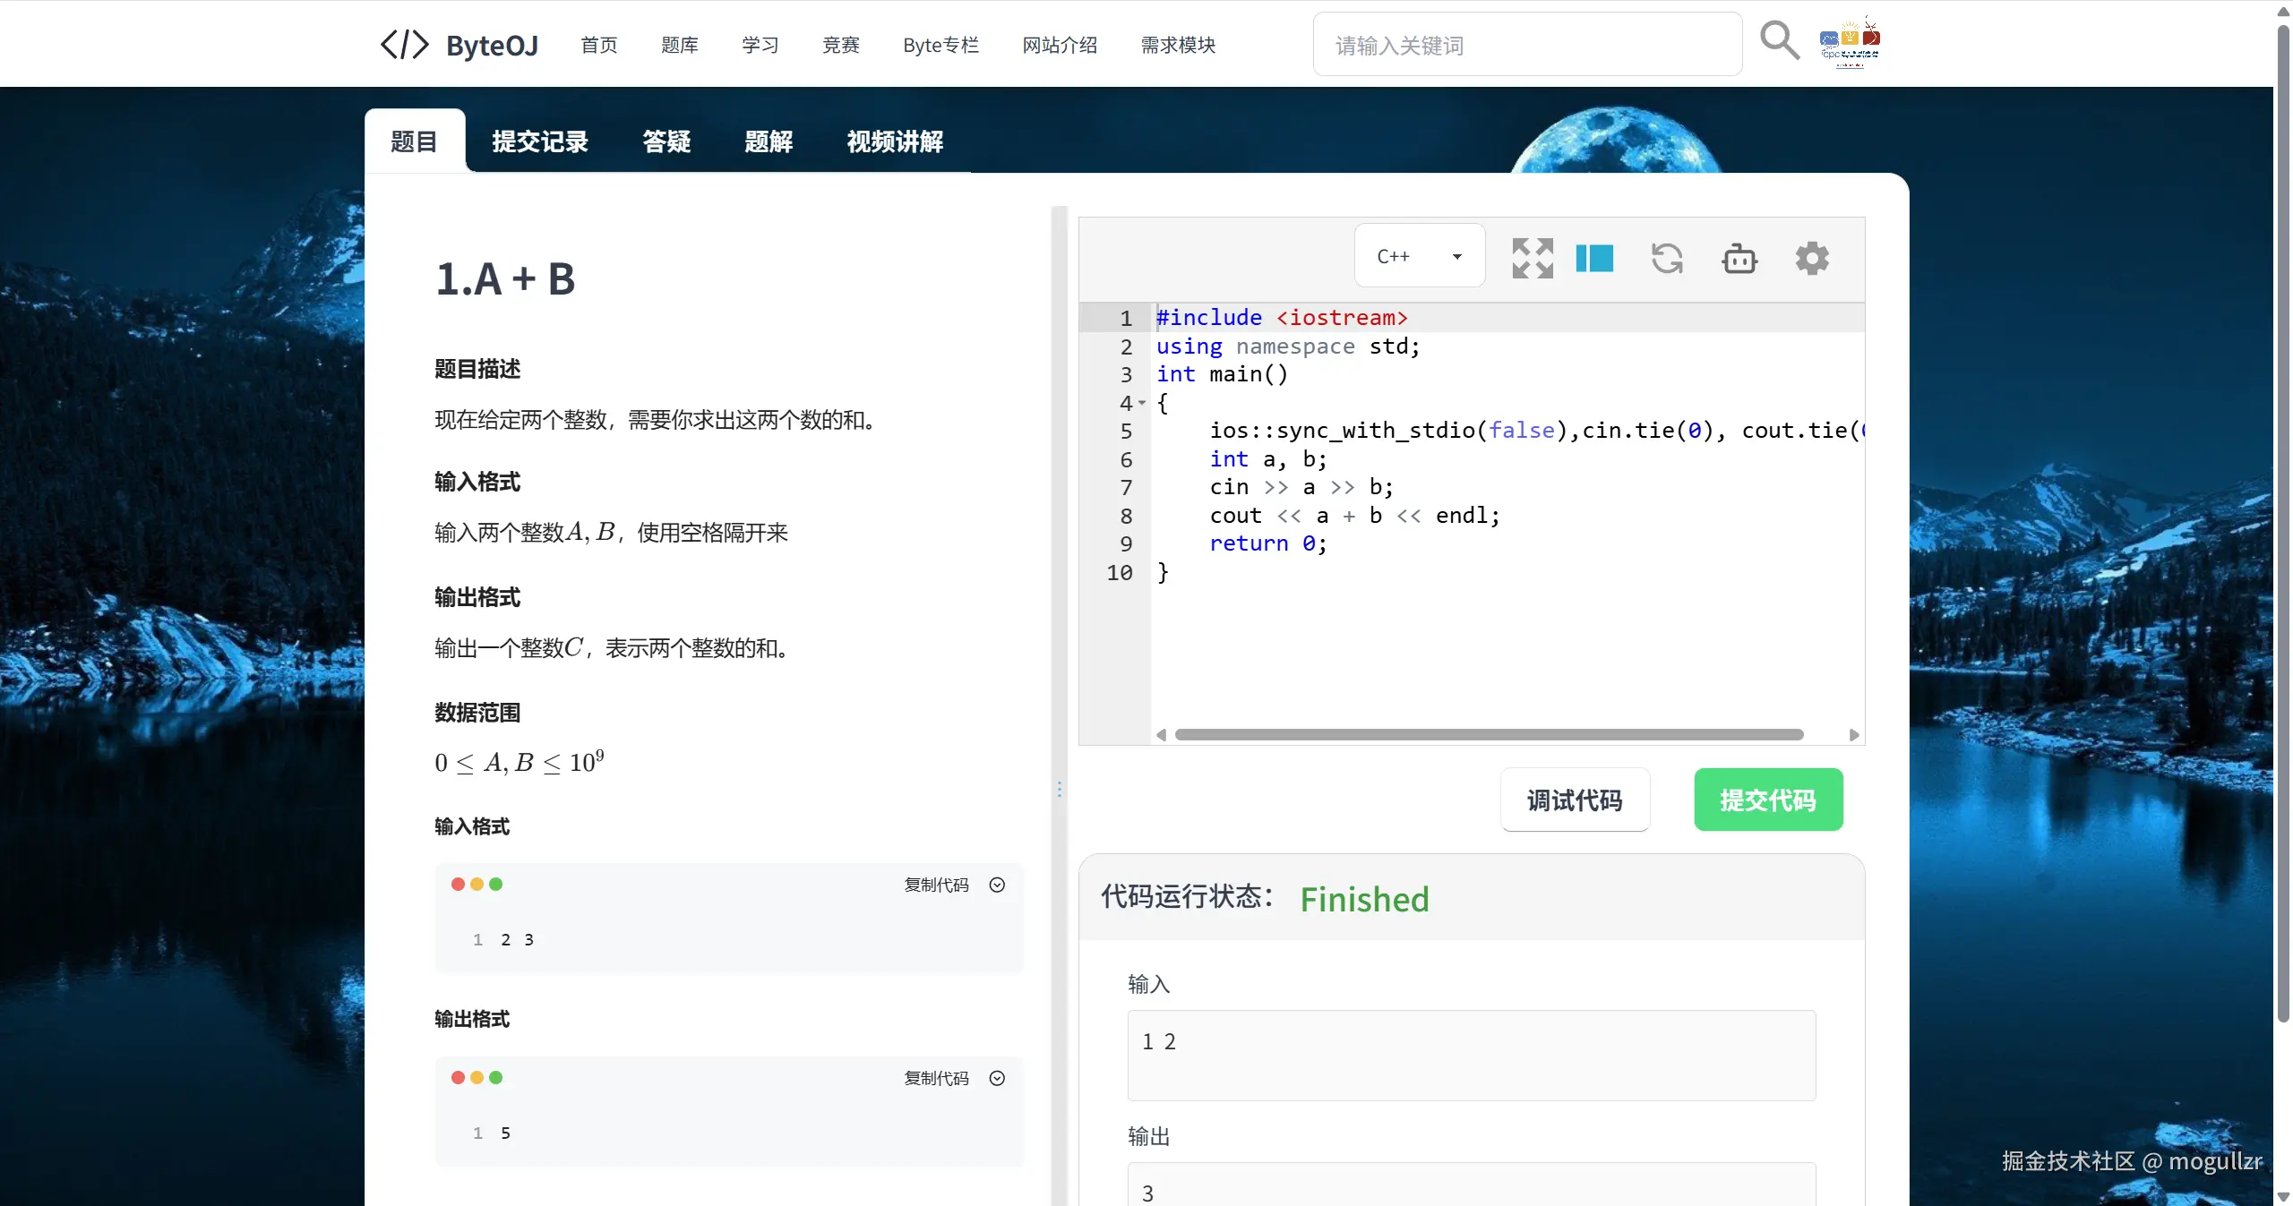Screen dimensions: 2293x1206
Task: Click the green 提交代码 button
Action: click(1768, 800)
